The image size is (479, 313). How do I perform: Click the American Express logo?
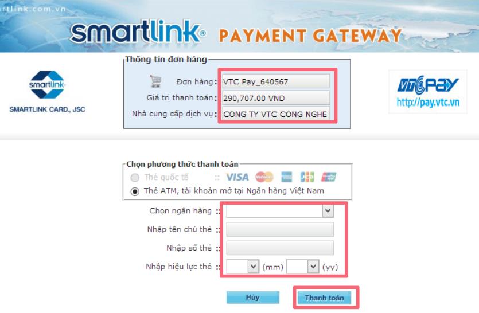click(x=287, y=177)
